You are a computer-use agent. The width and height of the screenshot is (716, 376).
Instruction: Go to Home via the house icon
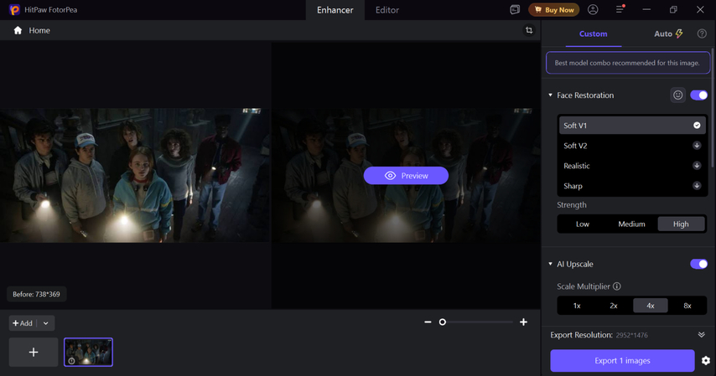tap(18, 30)
